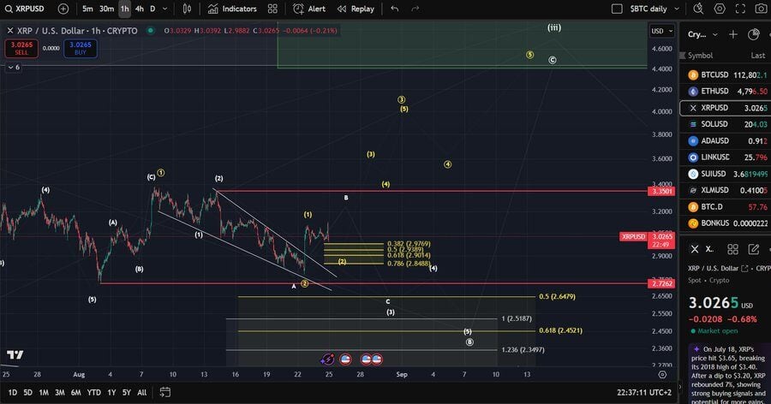Select LINKUSD in the watchlist
771x404 pixels.
click(726, 157)
